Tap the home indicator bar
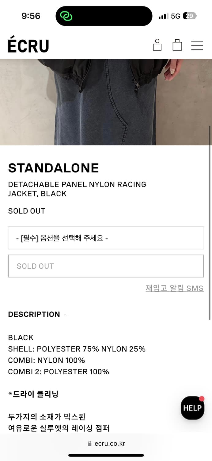 tap(106, 455)
